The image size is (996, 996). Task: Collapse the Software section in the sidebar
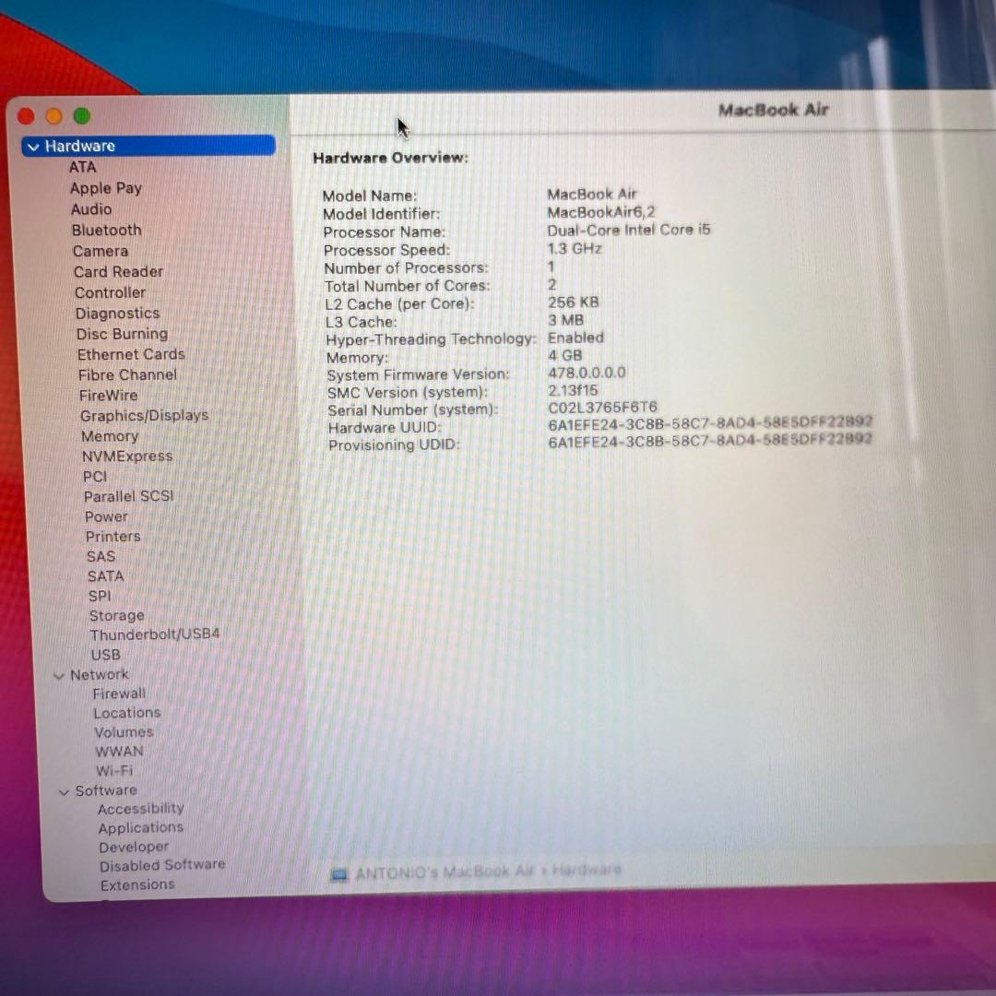click(64, 790)
